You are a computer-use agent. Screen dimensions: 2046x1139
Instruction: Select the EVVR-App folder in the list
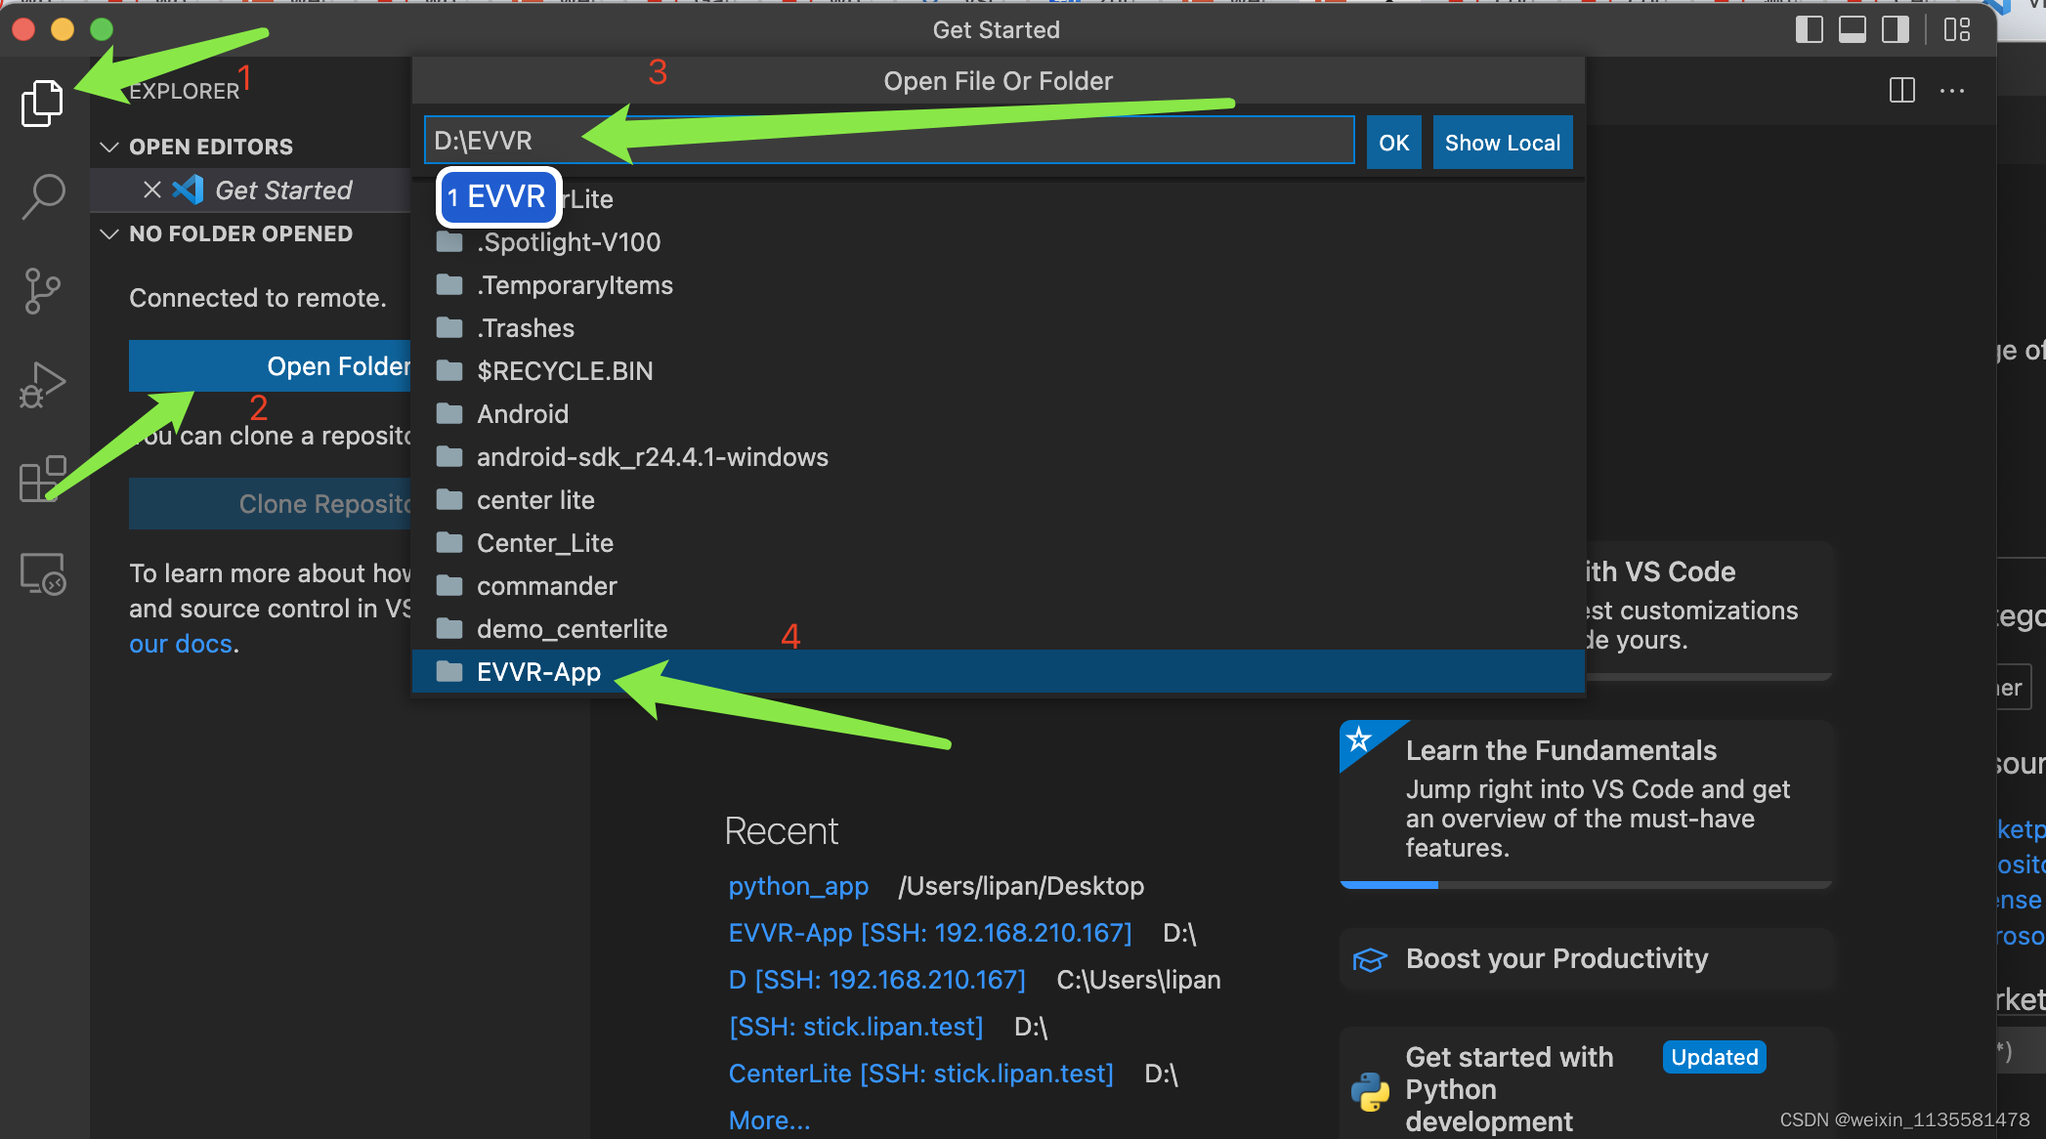(538, 671)
